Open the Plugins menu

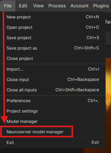pos(101,6)
